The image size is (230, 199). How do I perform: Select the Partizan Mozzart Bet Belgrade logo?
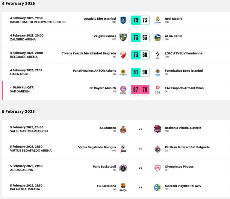coord(158,149)
